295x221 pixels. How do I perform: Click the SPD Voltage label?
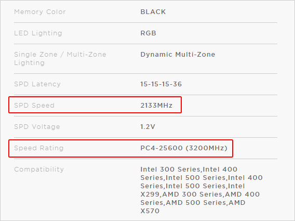(37, 126)
